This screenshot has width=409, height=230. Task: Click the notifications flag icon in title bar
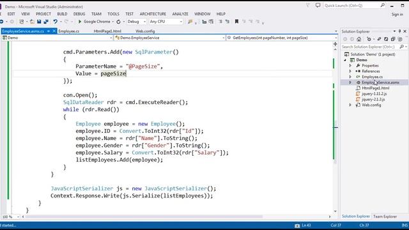308,5
